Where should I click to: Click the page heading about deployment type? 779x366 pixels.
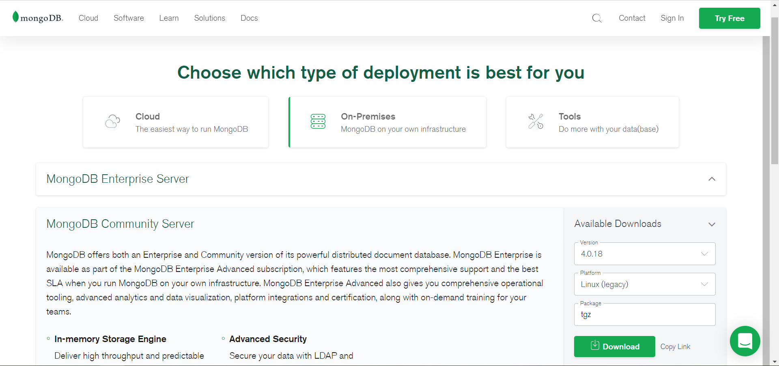[381, 73]
